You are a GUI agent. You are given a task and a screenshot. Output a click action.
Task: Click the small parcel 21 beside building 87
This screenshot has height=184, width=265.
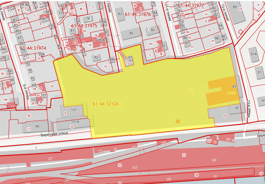coord(128,62)
